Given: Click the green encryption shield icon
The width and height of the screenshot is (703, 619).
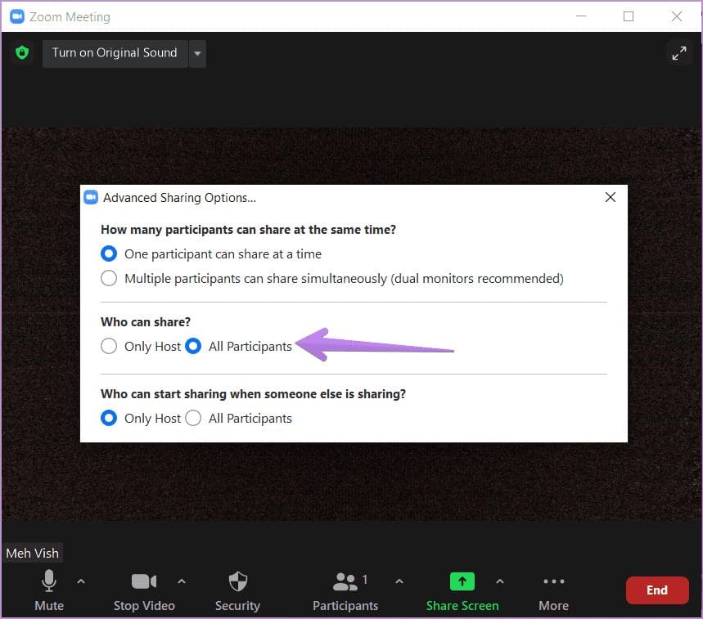Looking at the screenshot, I should coord(22,52).
